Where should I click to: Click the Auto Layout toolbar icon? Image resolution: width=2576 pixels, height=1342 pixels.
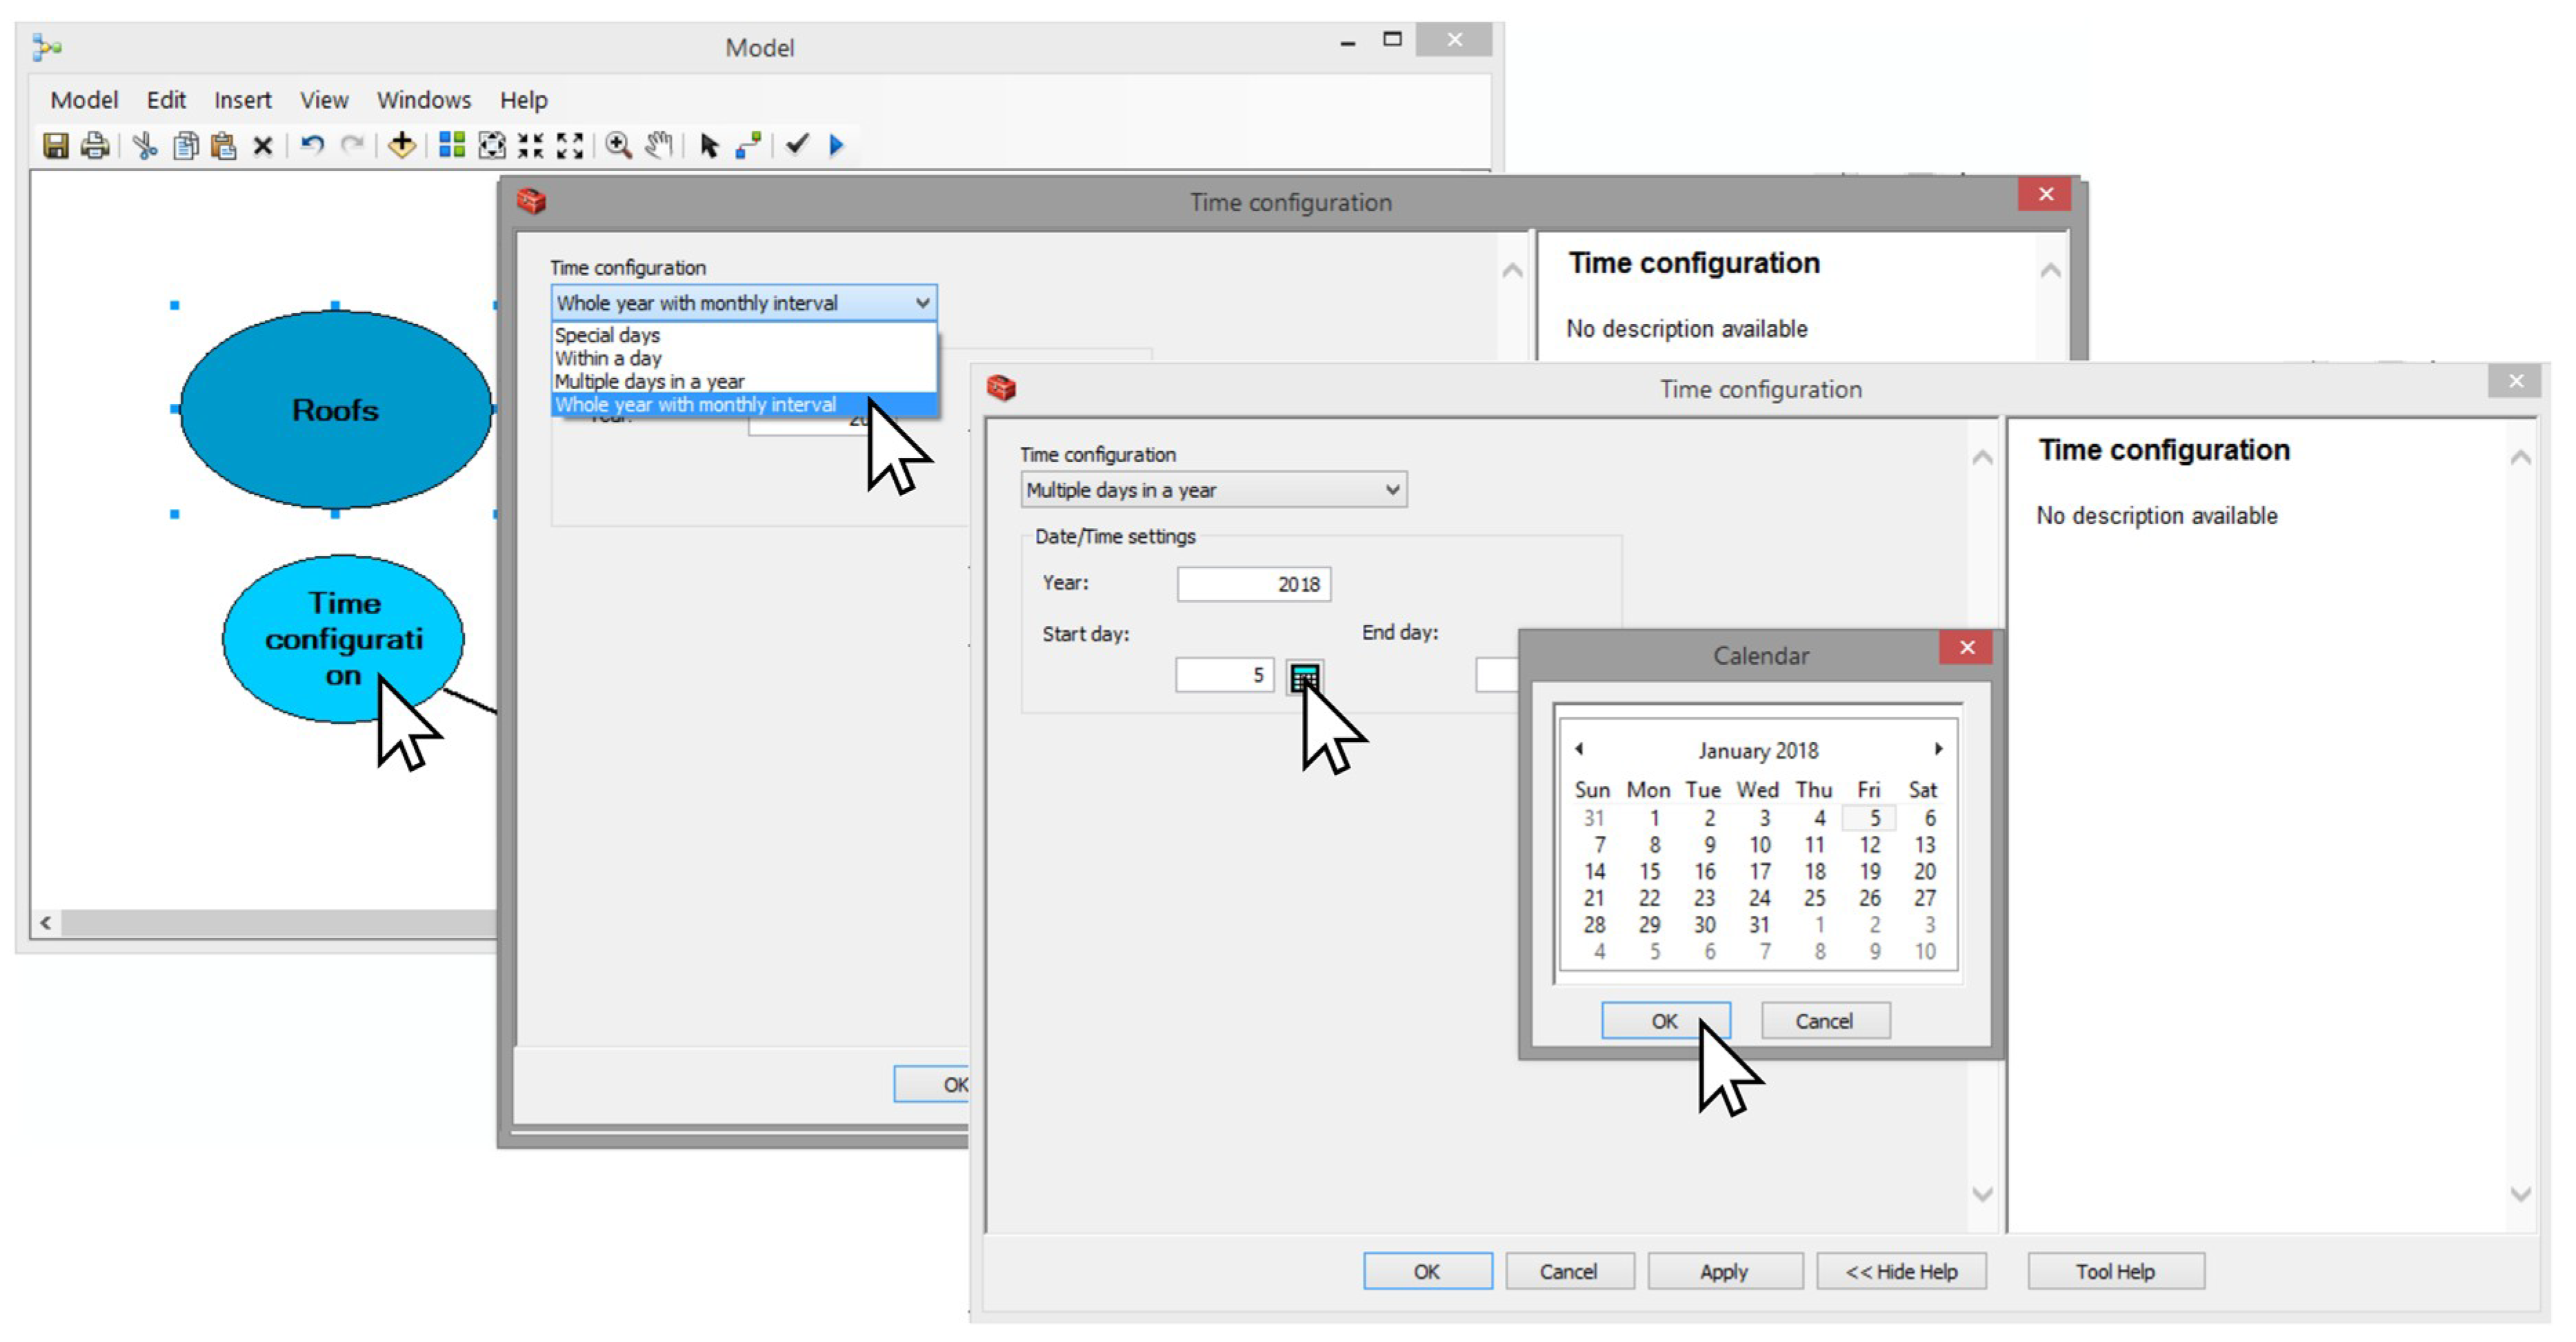[452, 146]
